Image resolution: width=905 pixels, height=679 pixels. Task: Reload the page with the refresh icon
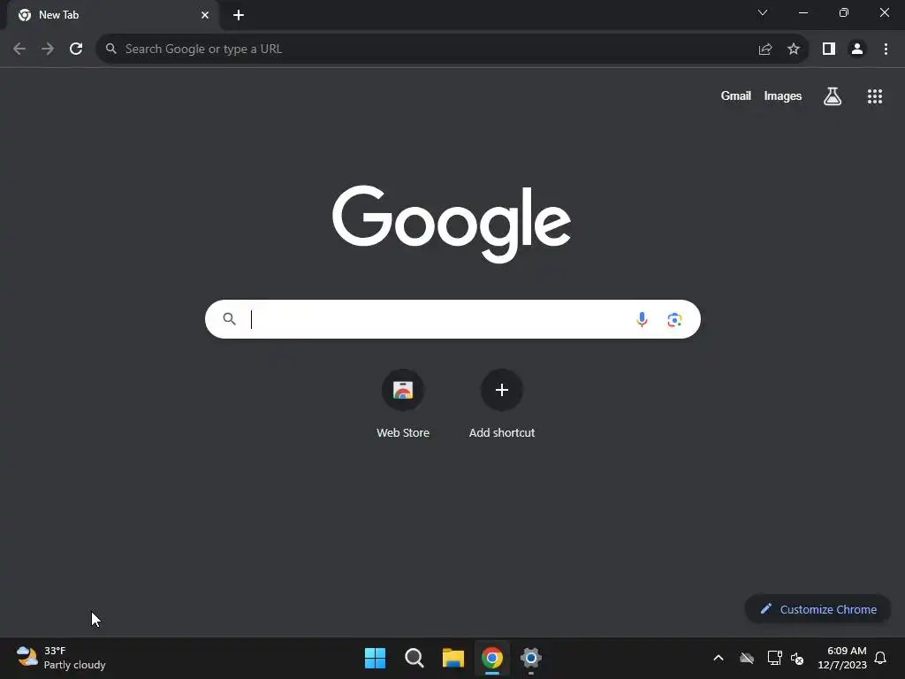76,50
